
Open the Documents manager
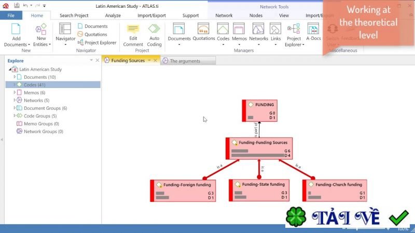point(179,34)
